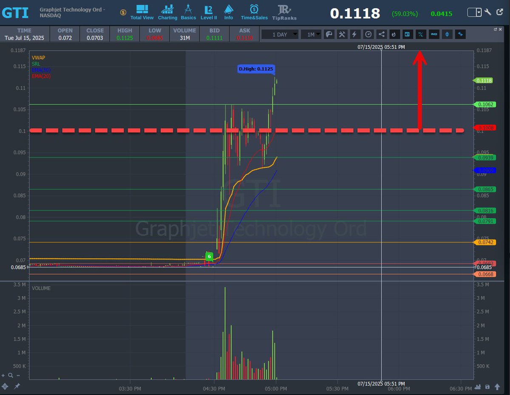Click the HIGH value 0.1125
The image size is (510, 395).
125,38
